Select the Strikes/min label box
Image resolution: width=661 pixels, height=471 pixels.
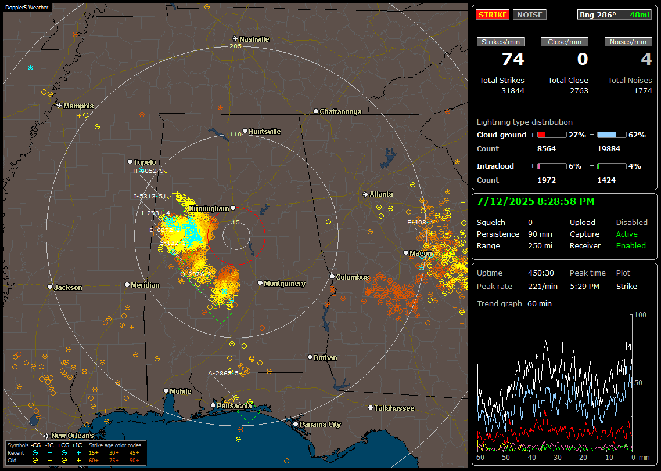click(x=500, y=42)
